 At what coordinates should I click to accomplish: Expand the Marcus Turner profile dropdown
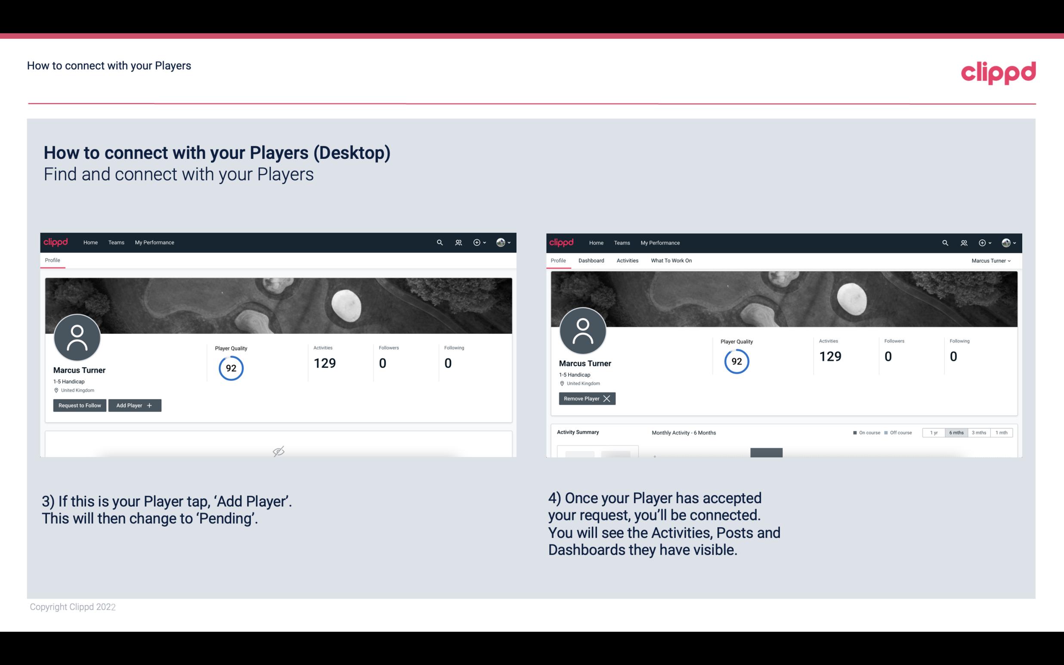992,260
